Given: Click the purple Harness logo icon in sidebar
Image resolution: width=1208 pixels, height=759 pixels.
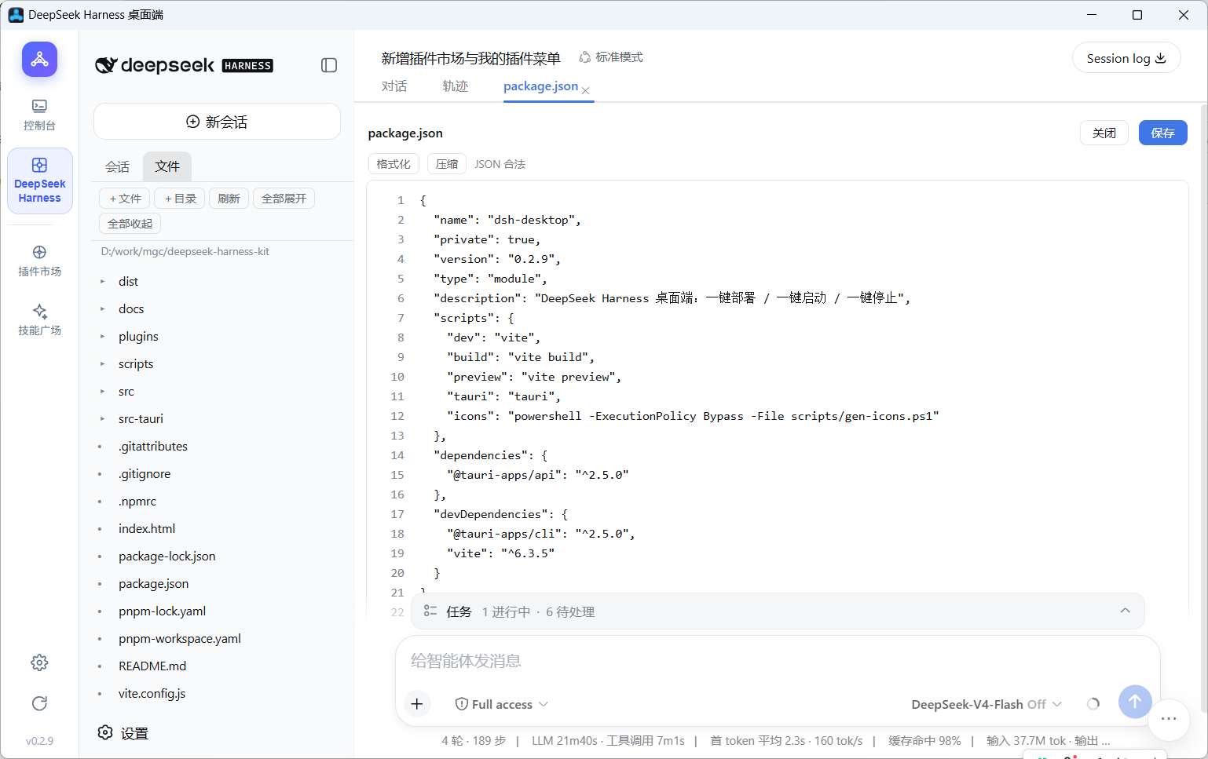Looking at the screenshot, I should coord(39,60).
